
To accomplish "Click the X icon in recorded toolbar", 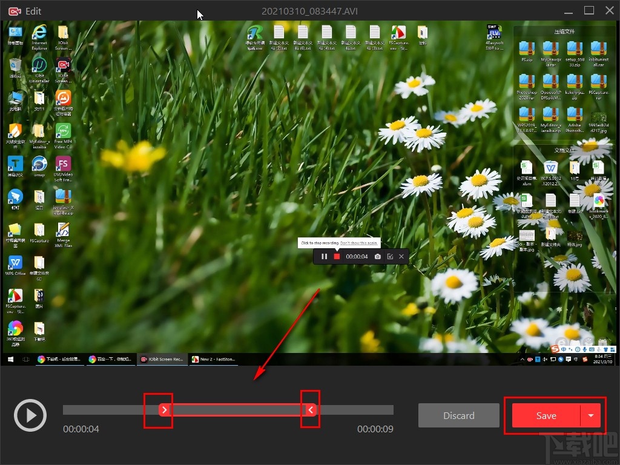I will [x=401, y=257].
